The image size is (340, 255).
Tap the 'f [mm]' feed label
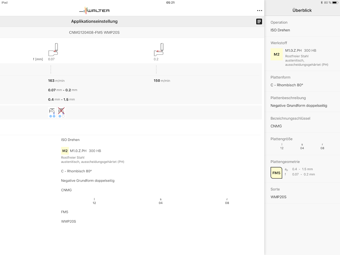point(38,59)
